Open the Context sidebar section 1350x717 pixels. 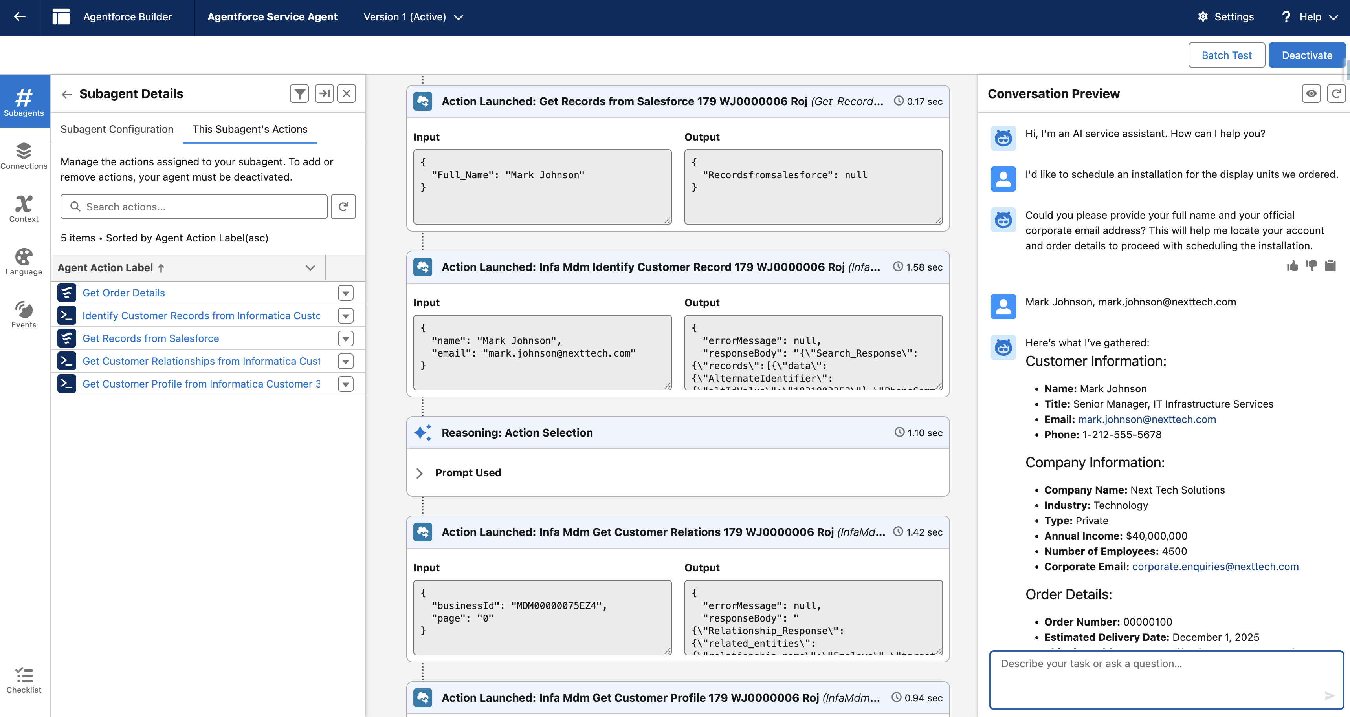point(24,209)
